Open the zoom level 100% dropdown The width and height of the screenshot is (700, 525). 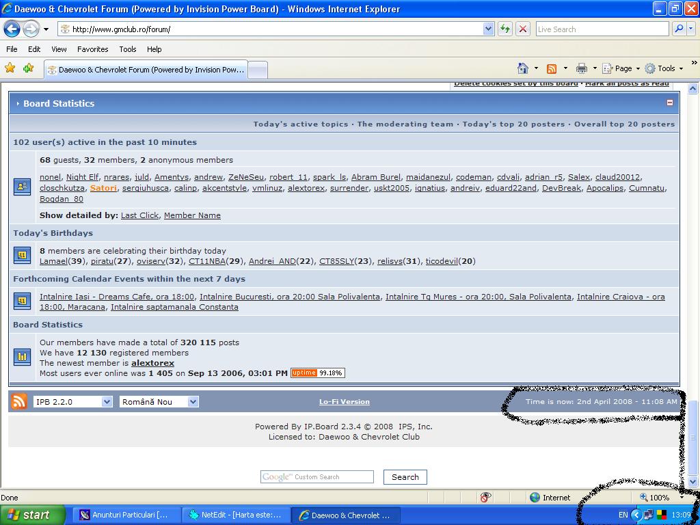682,498
